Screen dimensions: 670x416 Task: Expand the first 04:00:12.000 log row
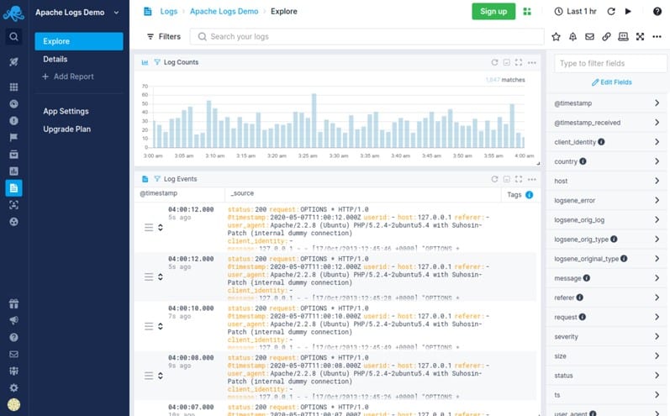161,228
